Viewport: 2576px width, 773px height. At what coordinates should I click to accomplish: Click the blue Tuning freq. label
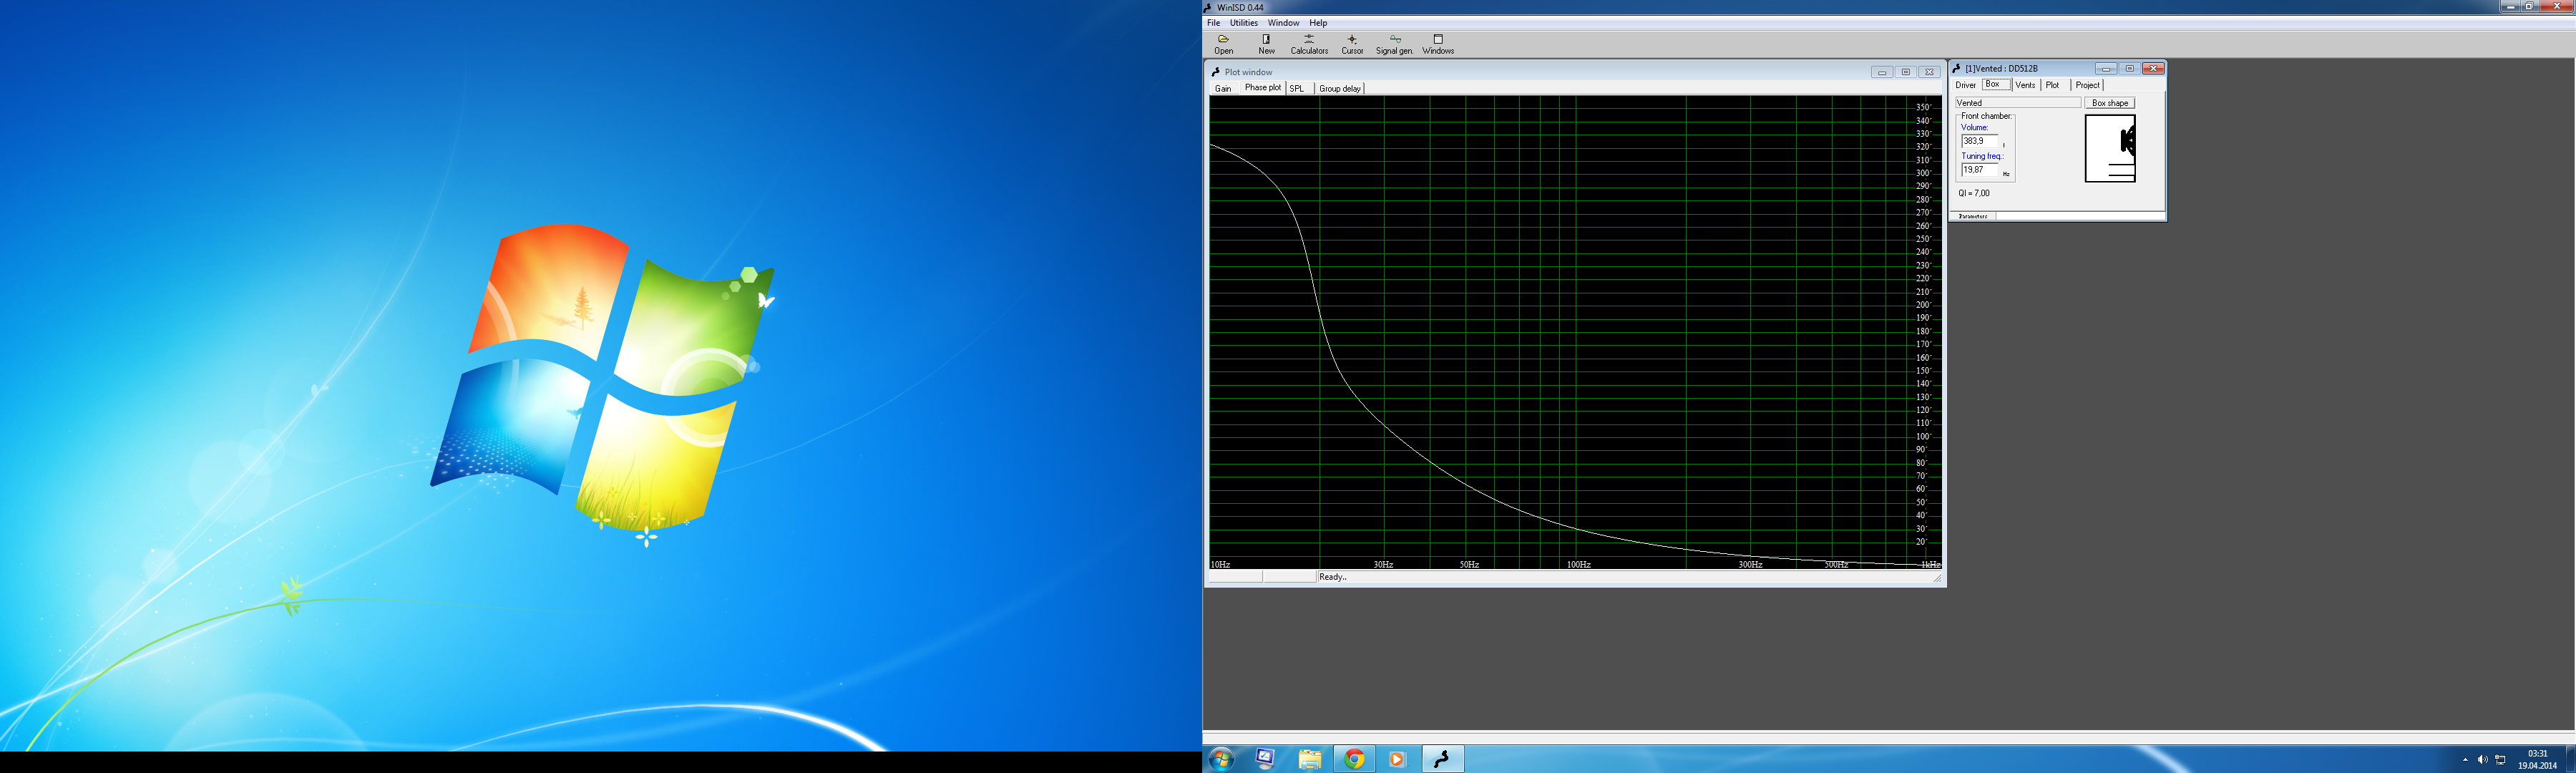tap(1982, 156)
